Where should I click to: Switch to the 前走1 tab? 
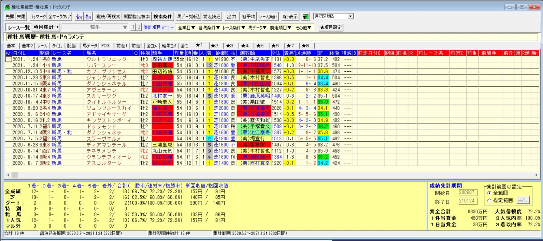pos(122,46)
